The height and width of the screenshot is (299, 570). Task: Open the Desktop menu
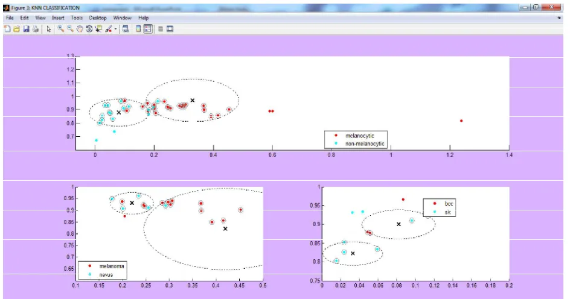pos(98,17)
